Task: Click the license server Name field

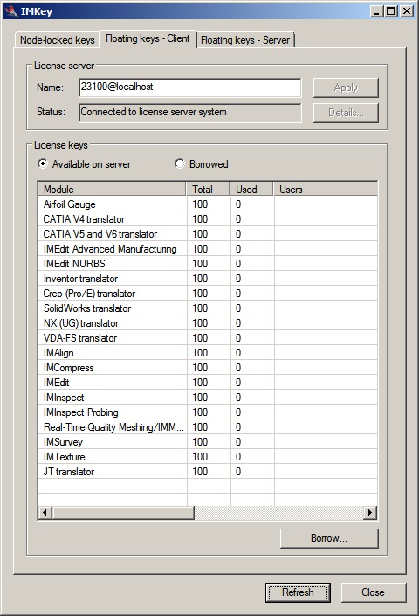Action: click(x=190, y=87)
